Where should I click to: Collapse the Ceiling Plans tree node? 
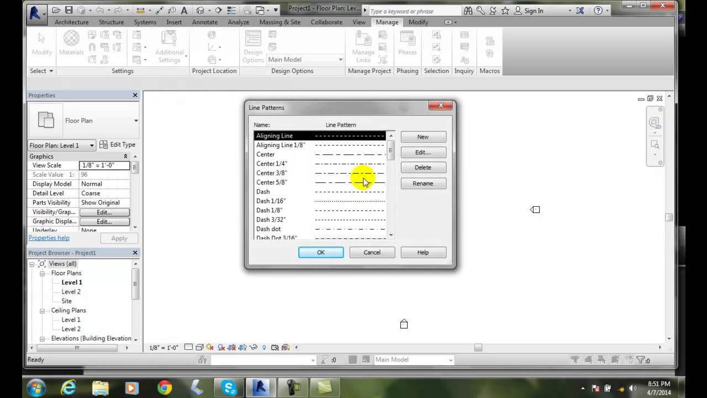pos(42,311)
